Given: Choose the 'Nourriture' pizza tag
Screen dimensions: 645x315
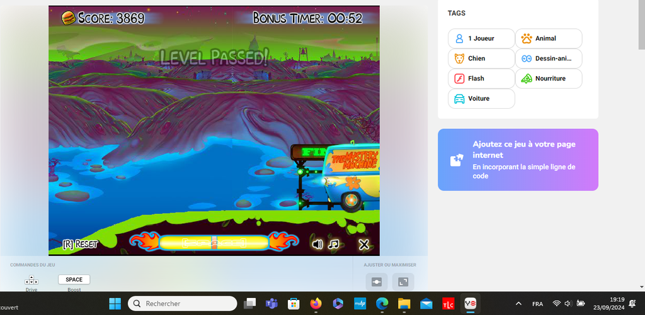Looking at the screenshot, I should (549, 79).
